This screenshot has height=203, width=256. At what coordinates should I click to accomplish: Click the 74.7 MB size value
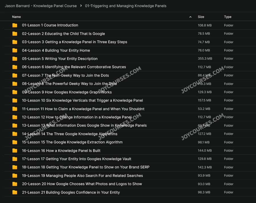204,42
